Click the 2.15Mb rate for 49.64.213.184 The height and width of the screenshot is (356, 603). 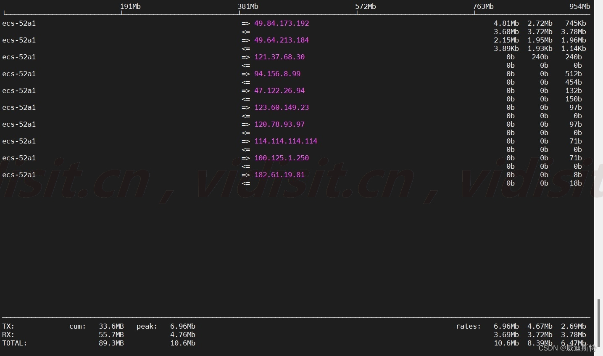pos(506,40)
